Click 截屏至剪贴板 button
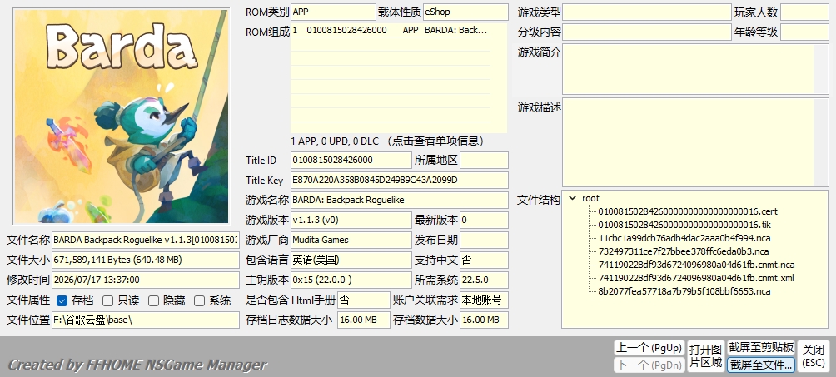 (x=761, y=348)
